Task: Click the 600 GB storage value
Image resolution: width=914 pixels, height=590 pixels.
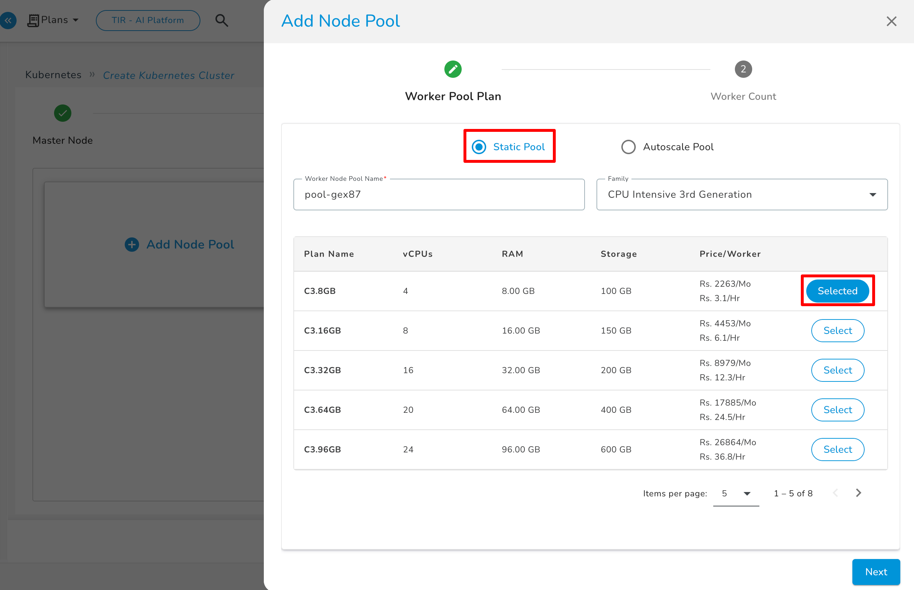Action: tap(616, 450)
